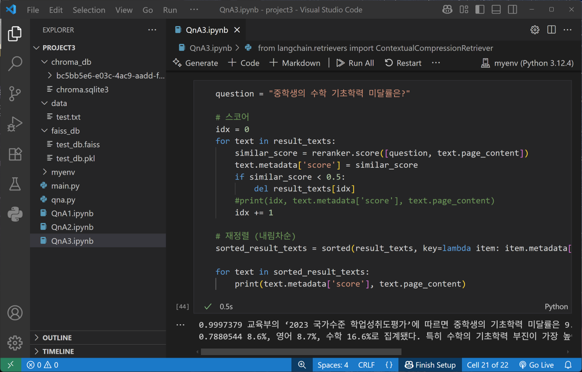Open the Run menu

tap(170, 10)
